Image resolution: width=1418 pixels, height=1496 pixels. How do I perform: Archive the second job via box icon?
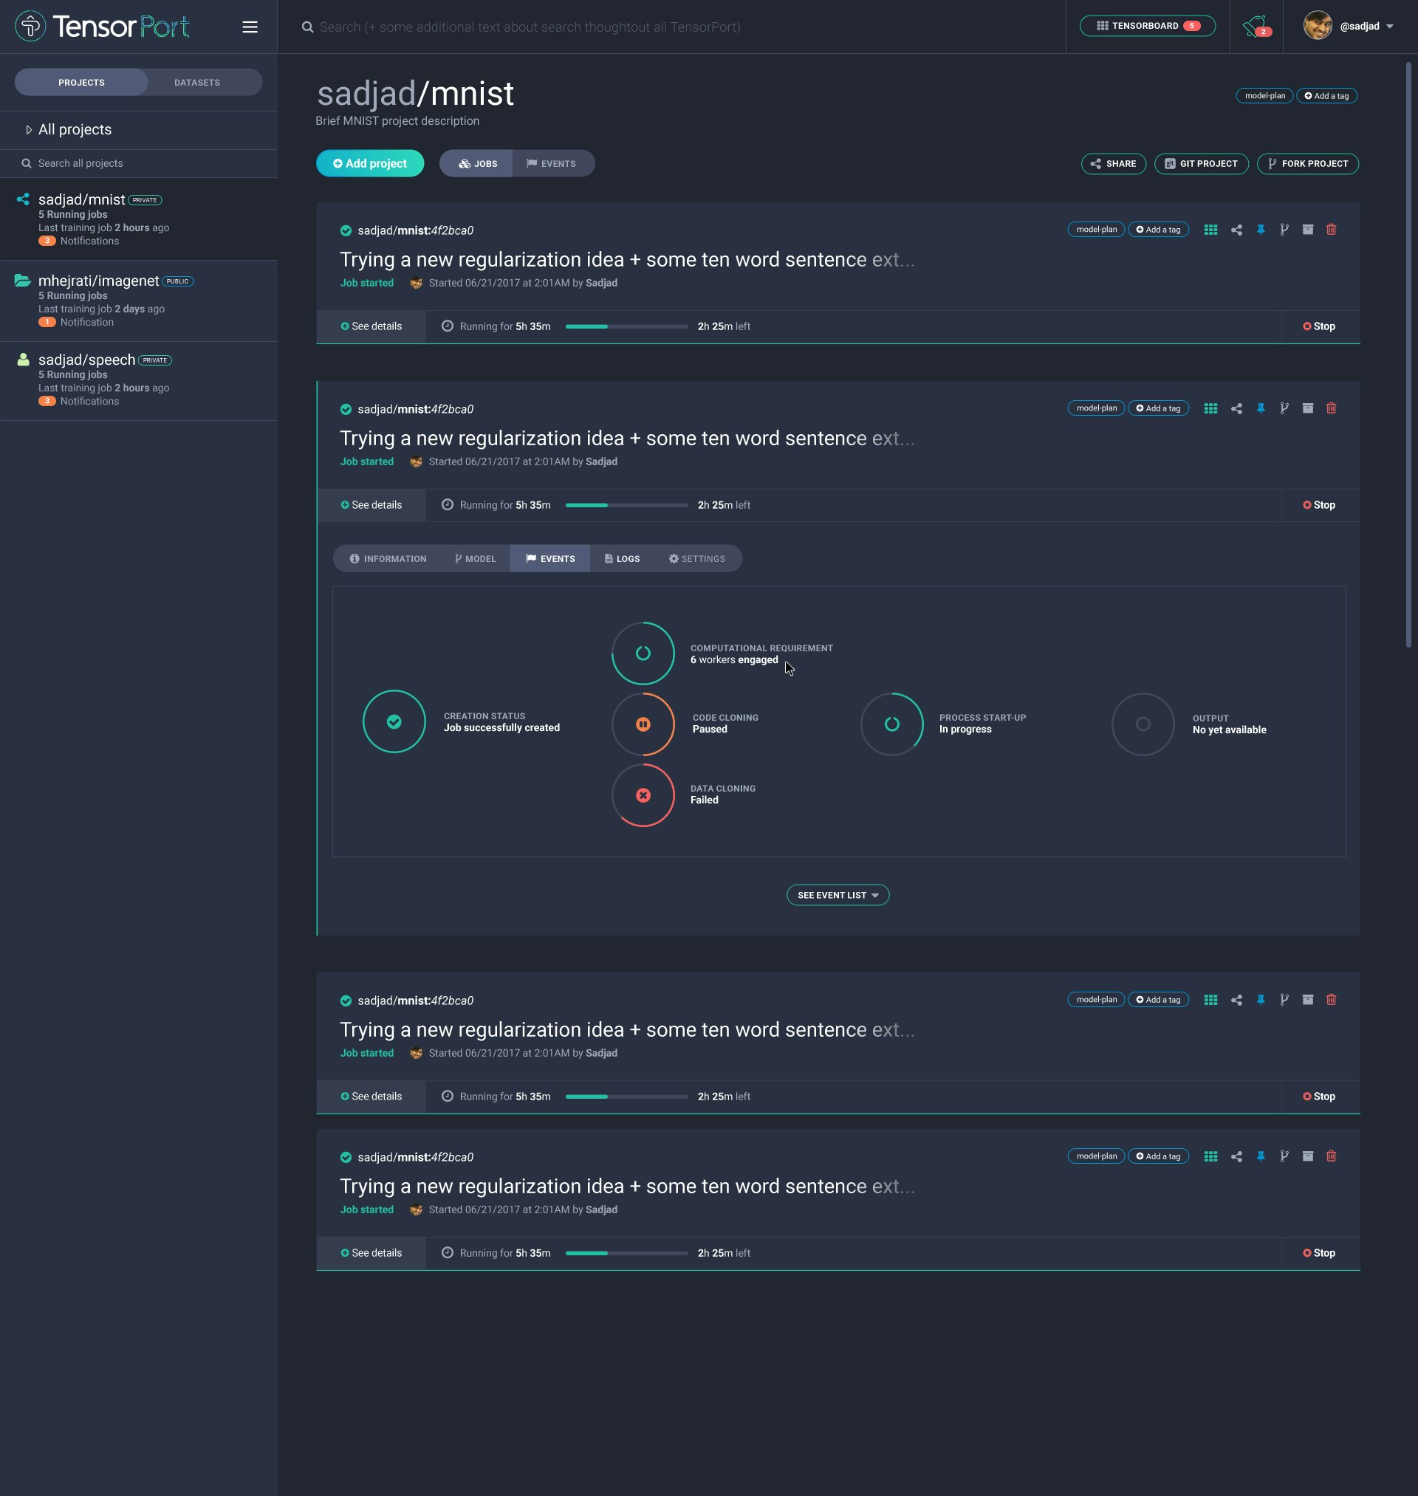coord(1308,408)
